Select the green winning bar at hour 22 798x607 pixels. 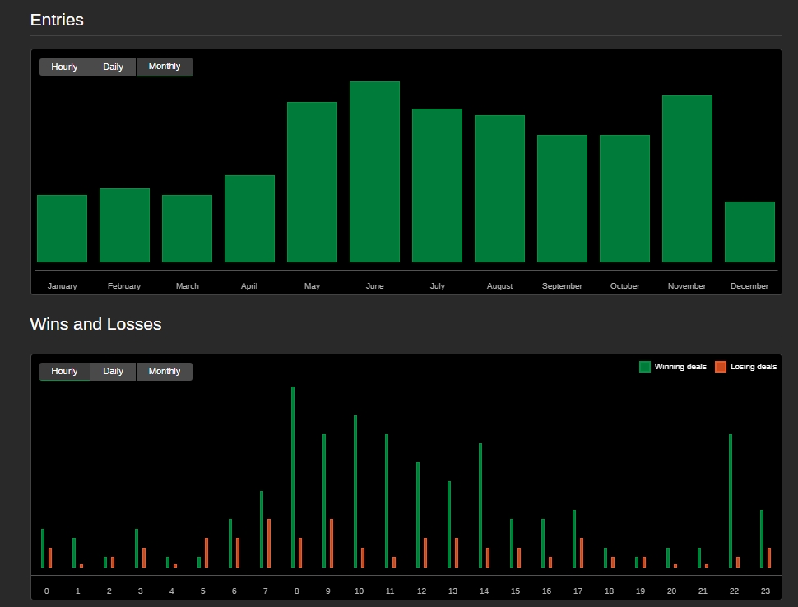[x=731, y=500]
